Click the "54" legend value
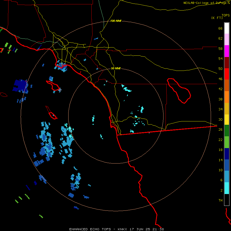The image size is (231, 231). click(x=220, y=59)
